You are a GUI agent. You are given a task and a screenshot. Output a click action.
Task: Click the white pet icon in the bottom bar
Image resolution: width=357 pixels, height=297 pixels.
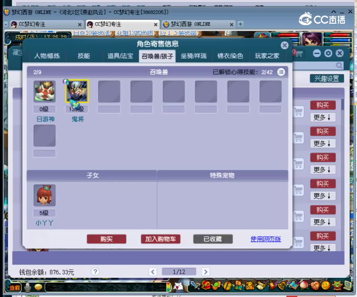point(178,286)
